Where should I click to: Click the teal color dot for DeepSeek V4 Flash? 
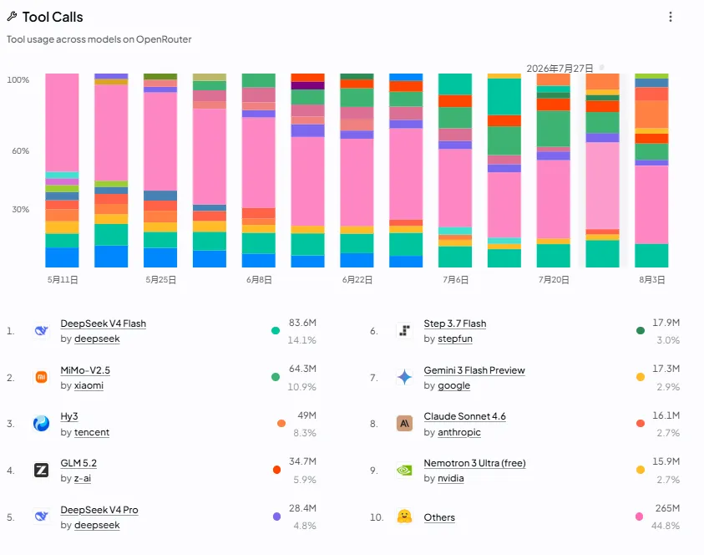[276, 331]
